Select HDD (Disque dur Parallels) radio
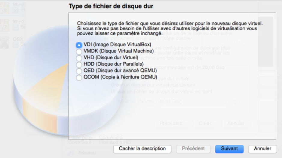The image size is (282, 158). coord(110,64)
